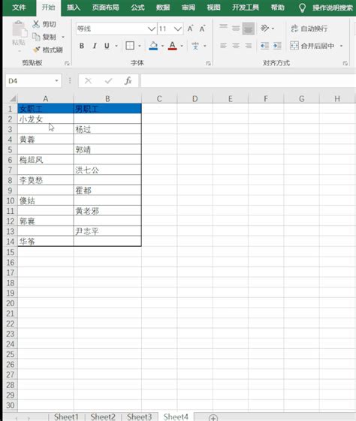Switch to the 插入 tab

point(74,8)
